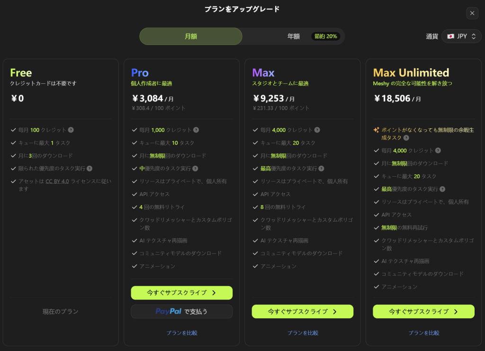Click キューに最大 10 タスク feature
Viewport: 485px width, 351px height.
(167, 143)
